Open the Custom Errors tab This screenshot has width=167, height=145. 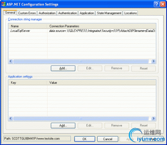pyautogui.click(x=27, y=13)
